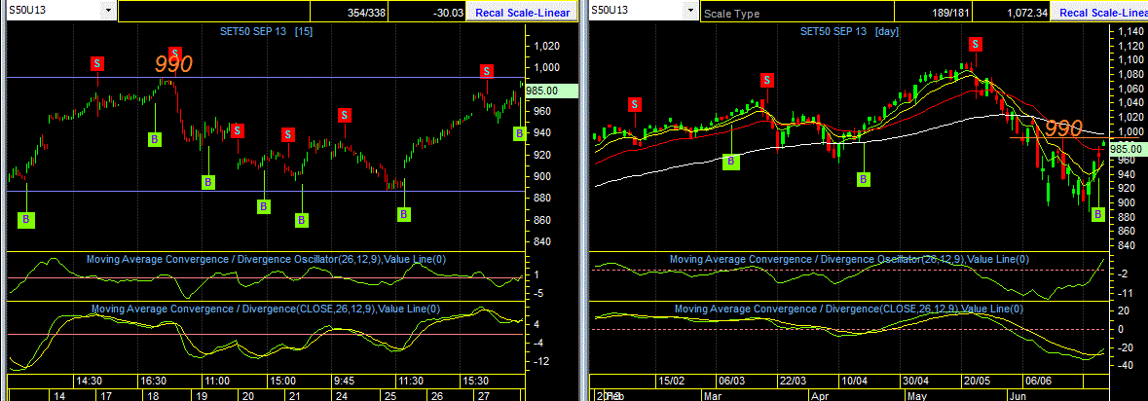1148x401 pixels.
Task: Click the 9:45 time axis label
Action: pos(344,382)
